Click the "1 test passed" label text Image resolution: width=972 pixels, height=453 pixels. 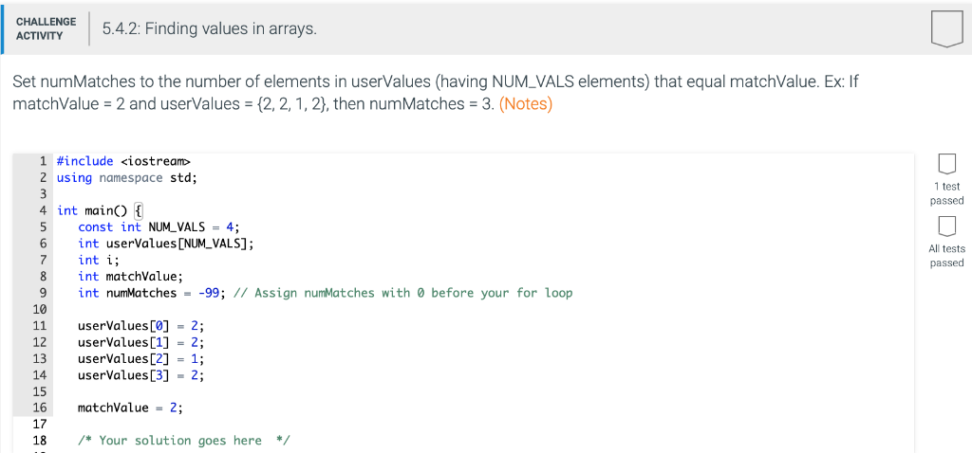tap(946, 193)
